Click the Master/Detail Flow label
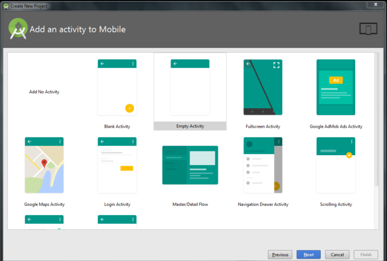The image size is (387, 261). pos(190,204)
